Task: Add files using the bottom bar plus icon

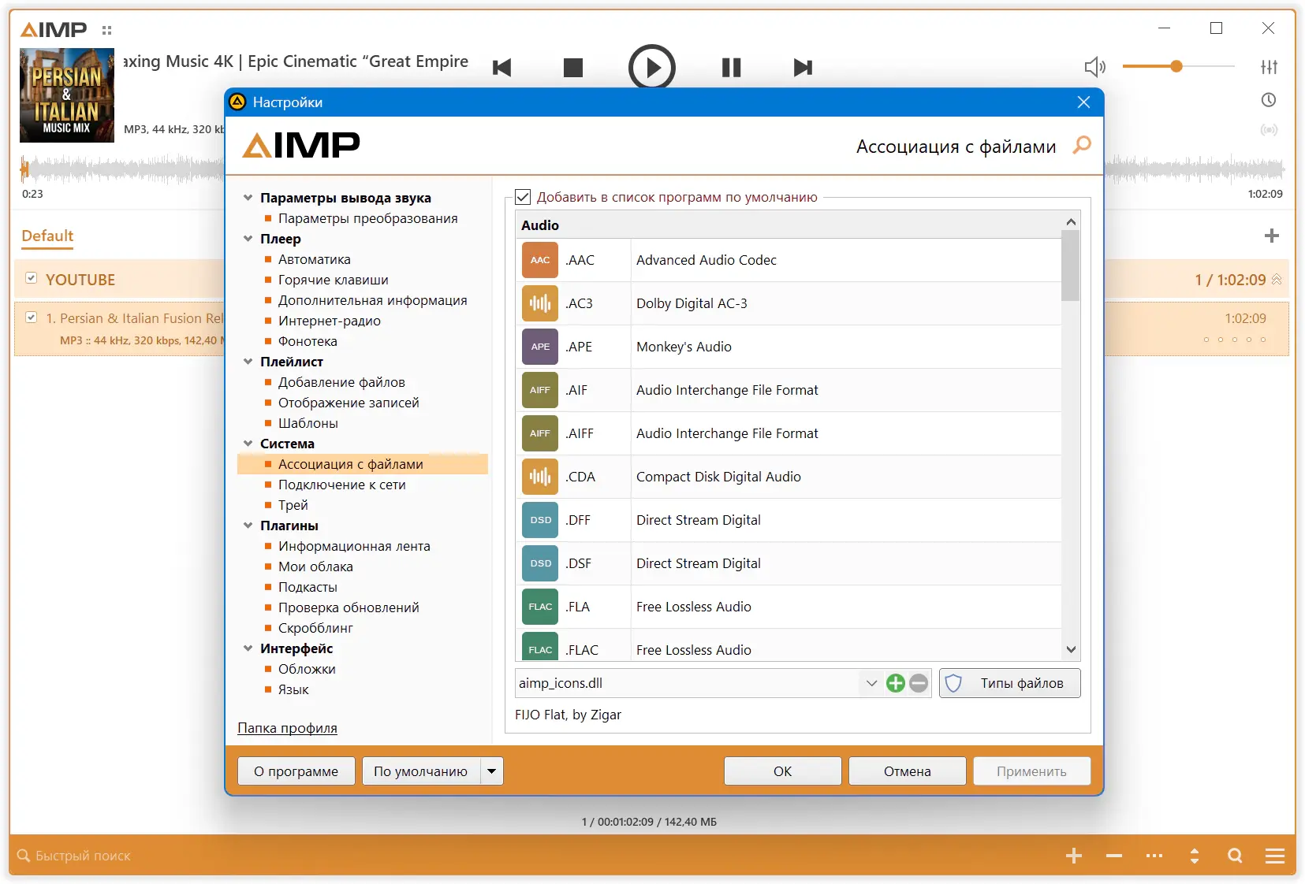Action: 1074,856
